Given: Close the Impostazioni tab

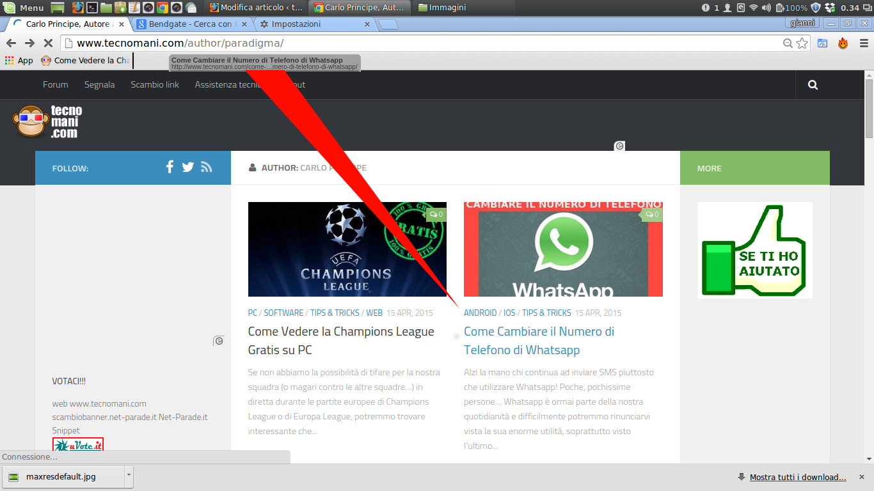Looking at the screenshot, I should [367, 24].
